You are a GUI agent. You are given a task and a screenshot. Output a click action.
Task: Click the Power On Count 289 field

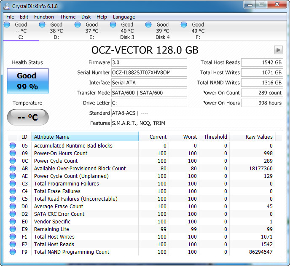click(262, 93)
